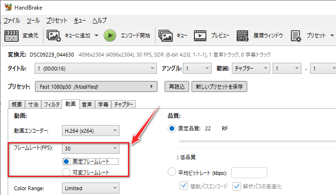
Task: Open the Fast 1080p30 preset selector
Action: point(96,87)
